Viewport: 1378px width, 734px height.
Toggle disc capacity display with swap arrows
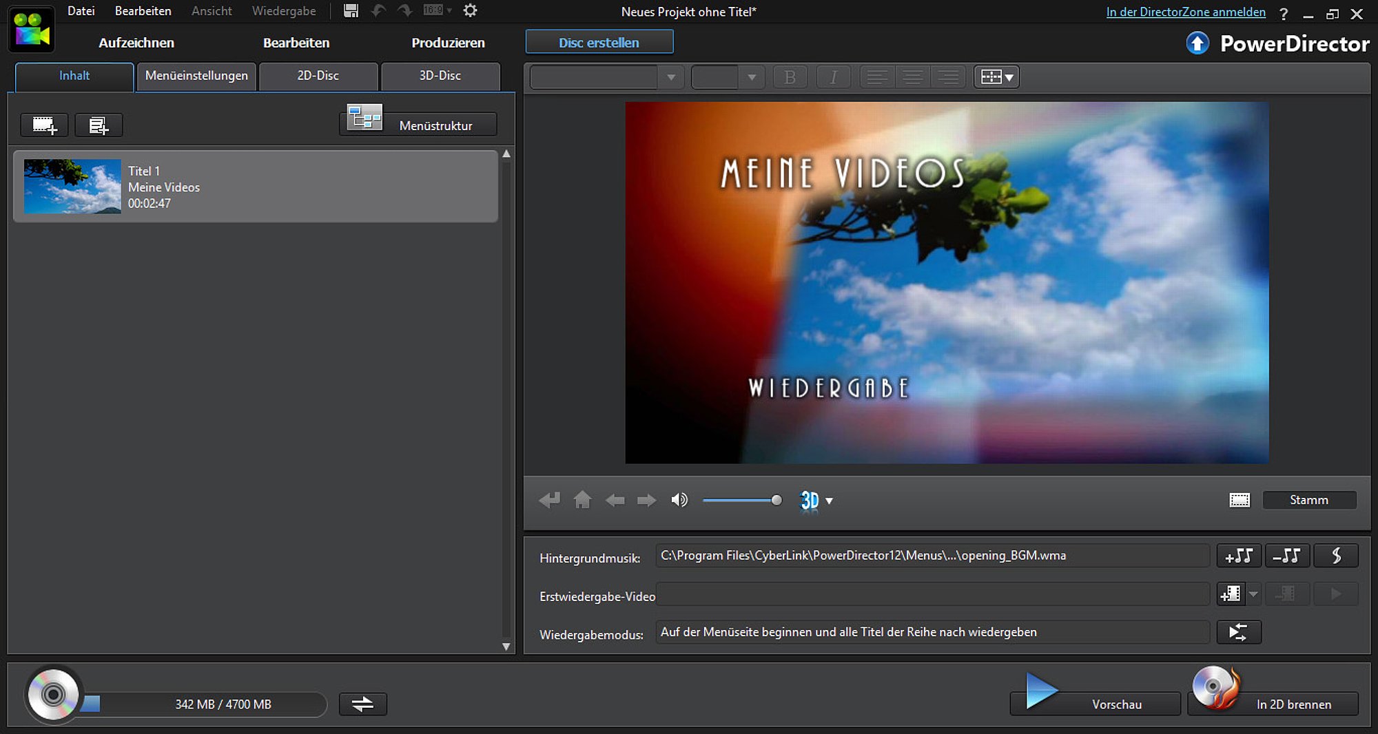tap(362, 704)
